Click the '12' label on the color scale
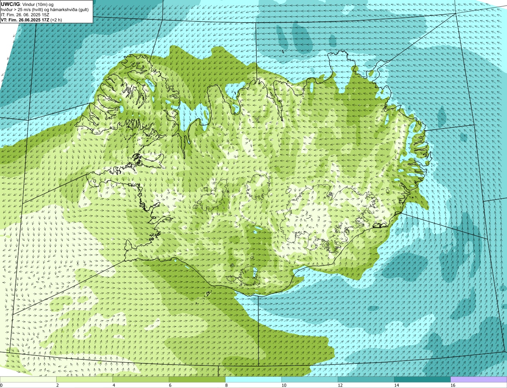The height and width of the screenshot is (388, 507). tap(340, 385)
